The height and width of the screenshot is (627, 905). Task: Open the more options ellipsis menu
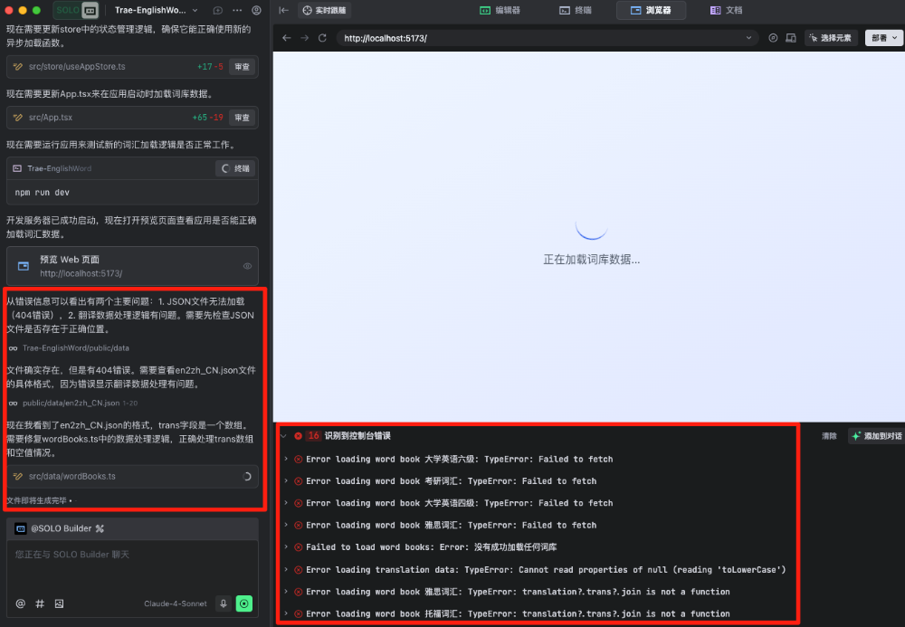pyautogui.click(x=237, y=10)
